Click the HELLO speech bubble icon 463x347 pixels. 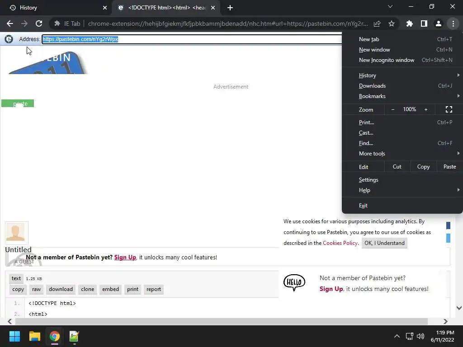pos(294,283)
